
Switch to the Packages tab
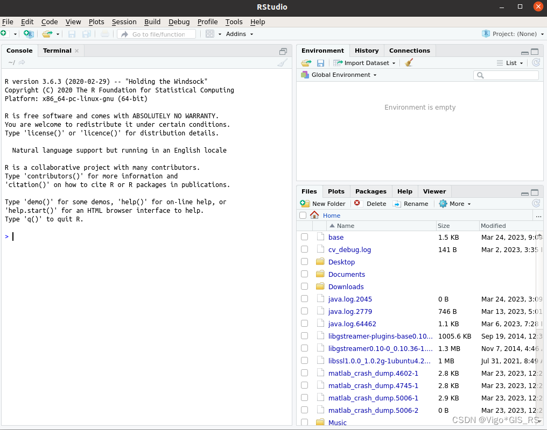click(x=370, y=191)
